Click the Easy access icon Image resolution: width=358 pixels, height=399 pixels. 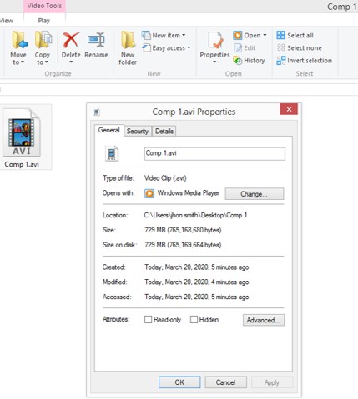pos(146,48)
